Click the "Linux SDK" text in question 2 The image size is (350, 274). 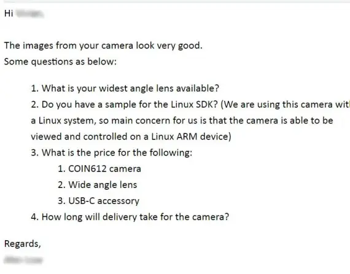pos(193,104)
